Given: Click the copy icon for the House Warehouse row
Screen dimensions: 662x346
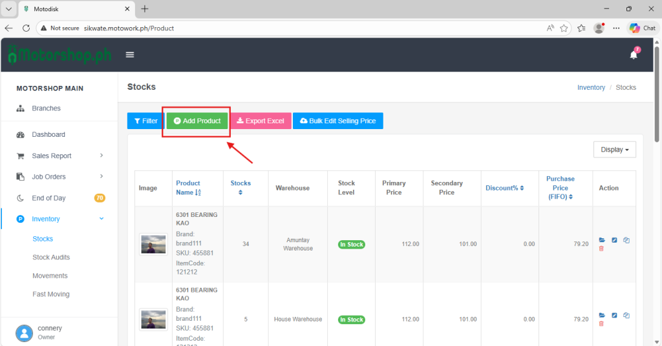Looking at the screenshot, I should pyautogui.click(x=626, y=315).
